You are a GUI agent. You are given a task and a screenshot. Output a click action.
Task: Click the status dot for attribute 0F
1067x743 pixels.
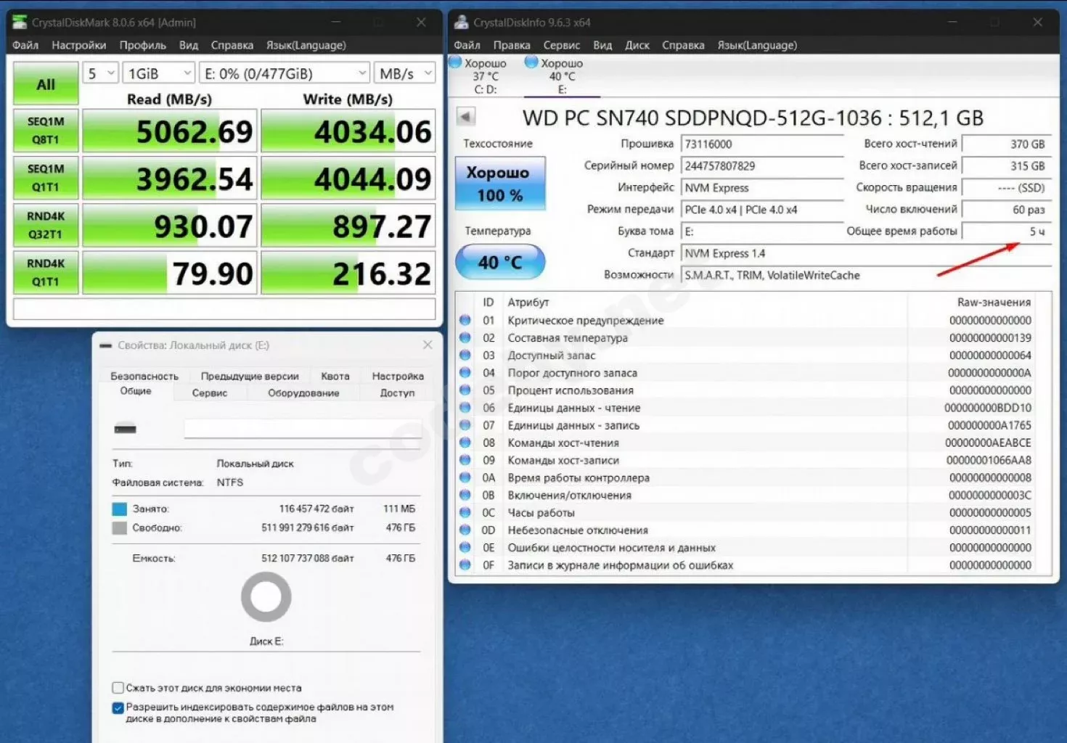pyautogui.click(x=465, y=565)
